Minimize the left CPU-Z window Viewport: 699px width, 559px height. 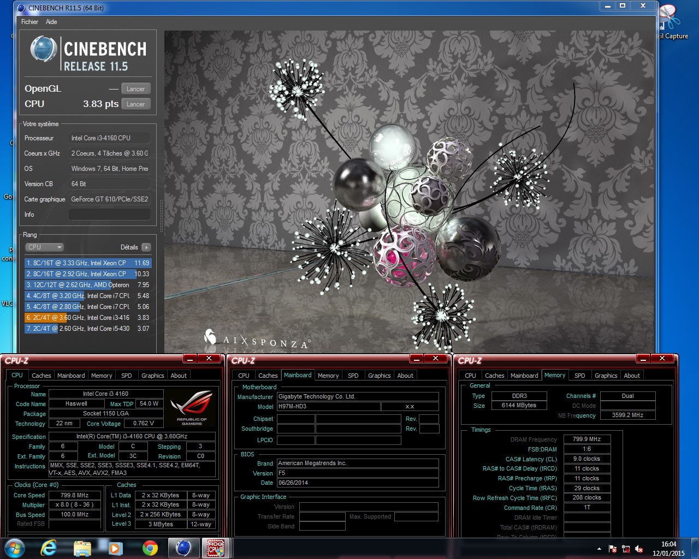190,359
